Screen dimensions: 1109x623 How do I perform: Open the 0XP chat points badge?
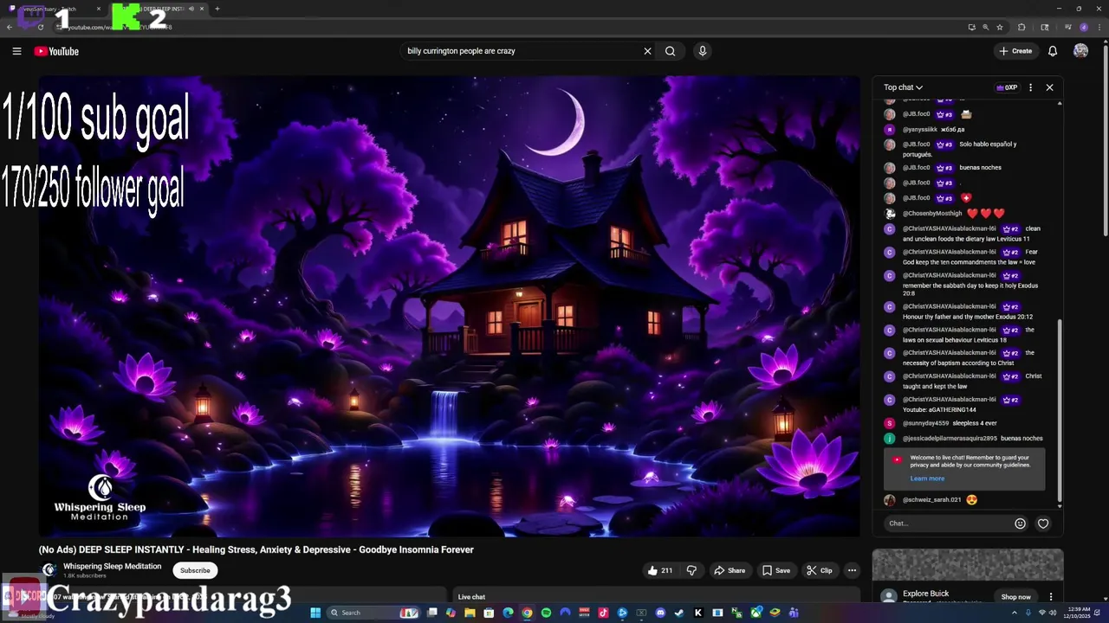pyautogui.click(x=1007, y=87)
